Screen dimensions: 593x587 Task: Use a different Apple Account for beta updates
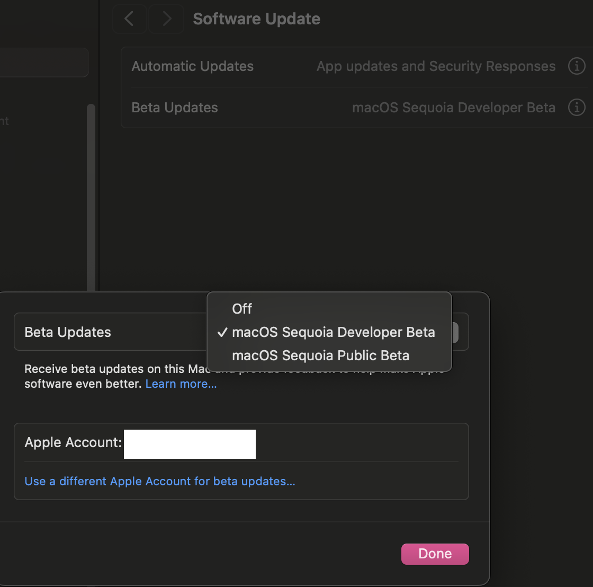tap(160, 481)
